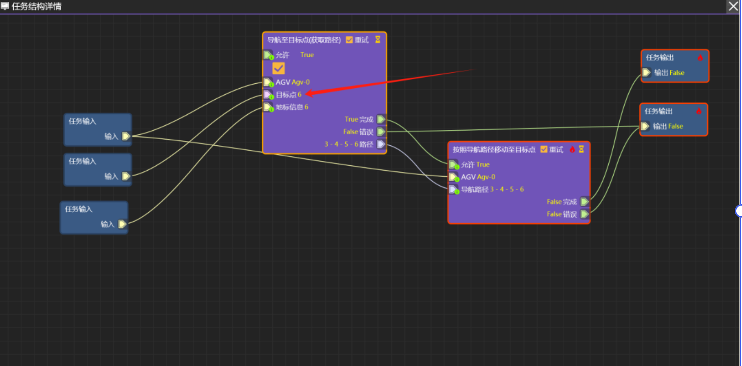
Task: Select 输入 port of 任务输入 node wired to 目标点
Action: click(x=126, y=176)
